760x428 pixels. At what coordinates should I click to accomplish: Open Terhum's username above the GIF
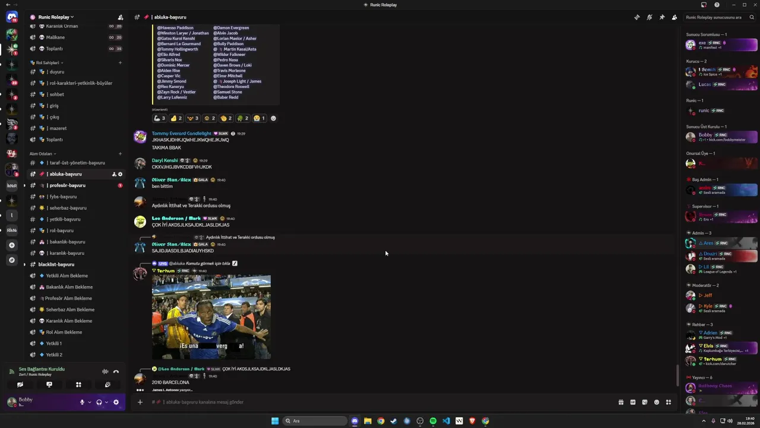pos(166,271)
